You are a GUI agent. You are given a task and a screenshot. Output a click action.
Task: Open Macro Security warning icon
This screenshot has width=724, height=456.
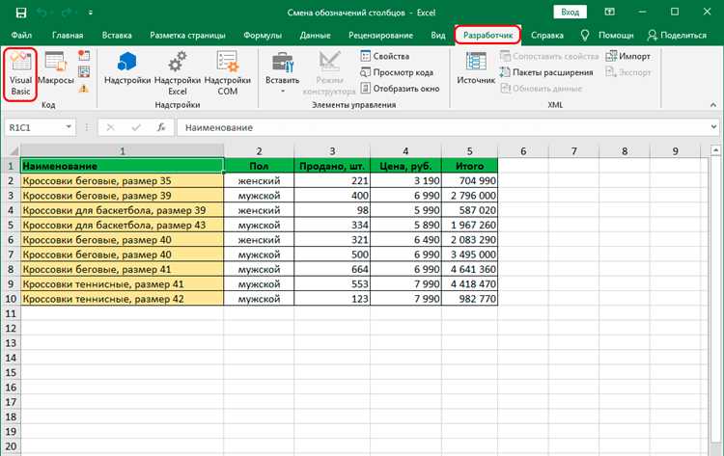point(84,88)
